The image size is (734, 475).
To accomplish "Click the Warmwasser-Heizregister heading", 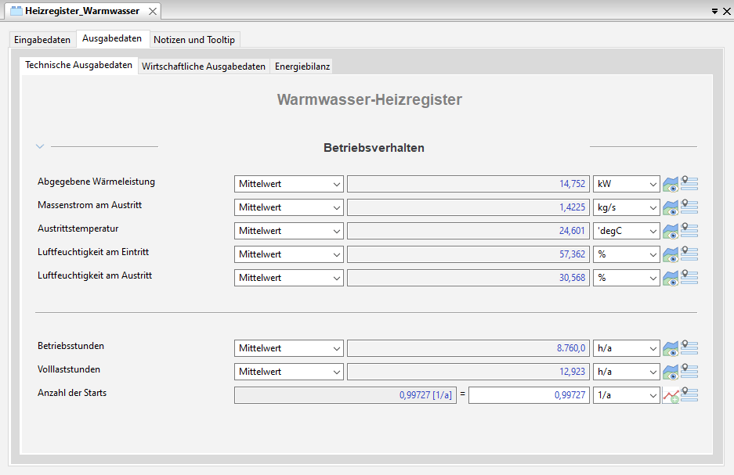I will (369, 99).
